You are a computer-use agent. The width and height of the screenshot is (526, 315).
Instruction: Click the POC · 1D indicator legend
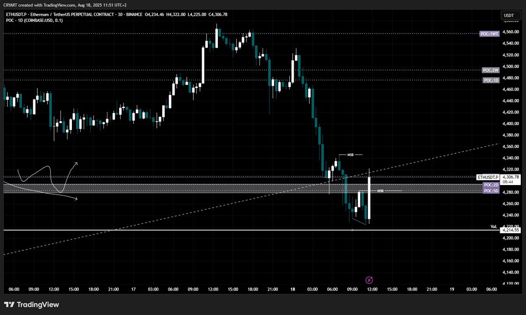coord(33,20)
